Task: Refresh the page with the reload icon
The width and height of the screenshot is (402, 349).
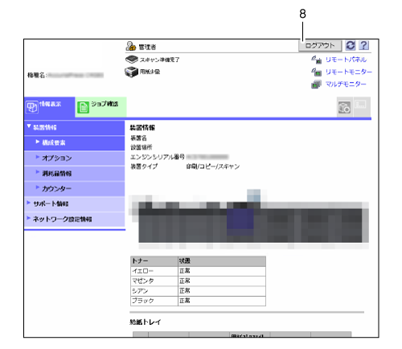Action: pos(351,46)
